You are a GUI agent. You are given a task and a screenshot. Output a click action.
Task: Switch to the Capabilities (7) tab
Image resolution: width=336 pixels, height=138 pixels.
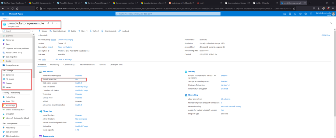click(x=69, y=64)
